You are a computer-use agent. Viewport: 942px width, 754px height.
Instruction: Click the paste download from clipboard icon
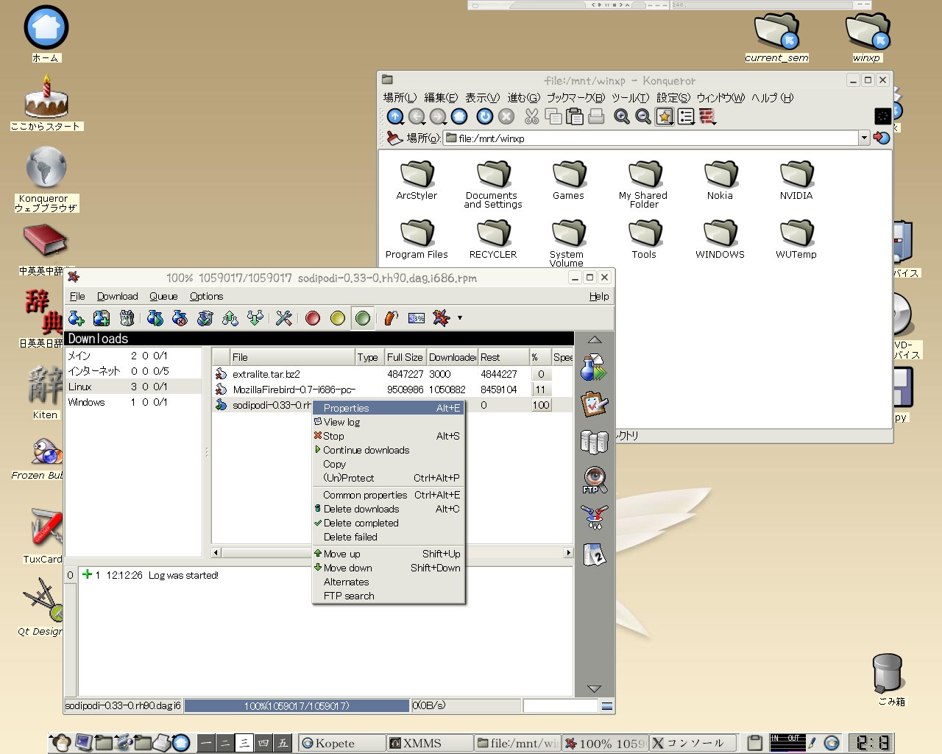tap(102, 318)
